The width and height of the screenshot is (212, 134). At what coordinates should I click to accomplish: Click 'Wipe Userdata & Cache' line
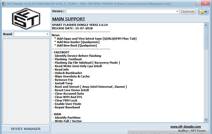(71, 76)
